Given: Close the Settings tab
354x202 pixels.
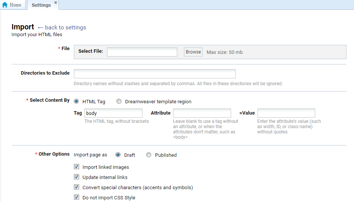Looking at the screenshot, I should pyautogui.click(x=56, y=3).
